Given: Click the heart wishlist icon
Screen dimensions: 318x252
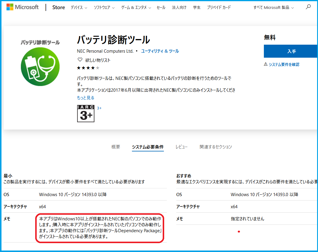Looking at the screenshot, I should tap(80, 60).
